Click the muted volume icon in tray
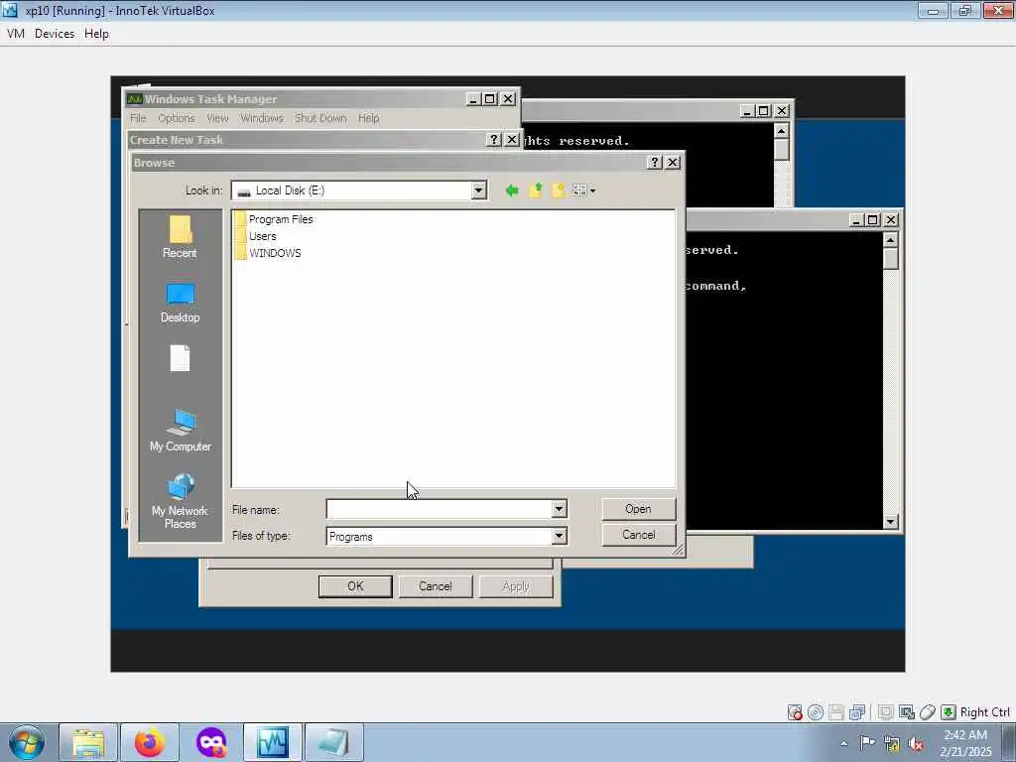 click(916, 744)
